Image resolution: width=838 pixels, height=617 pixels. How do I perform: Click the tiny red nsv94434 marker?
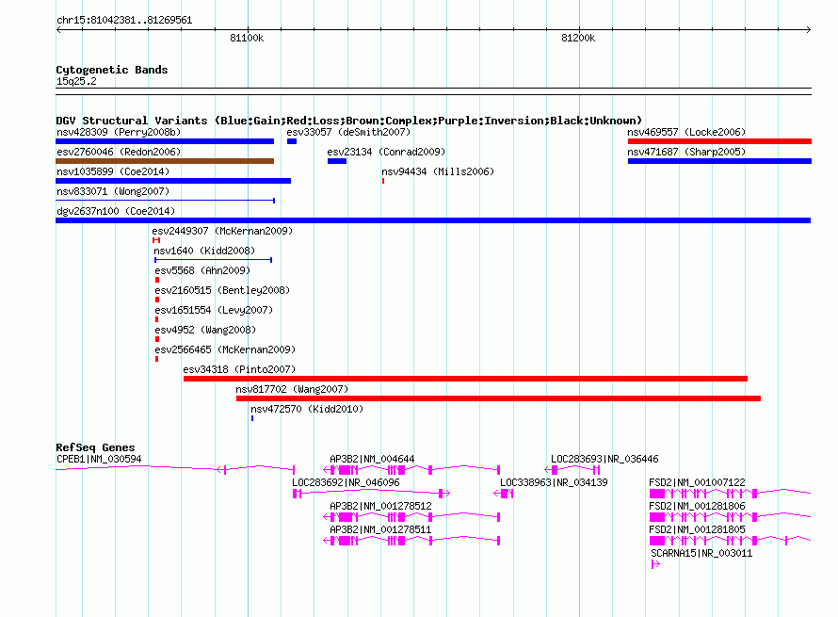[x=383, y=181]
